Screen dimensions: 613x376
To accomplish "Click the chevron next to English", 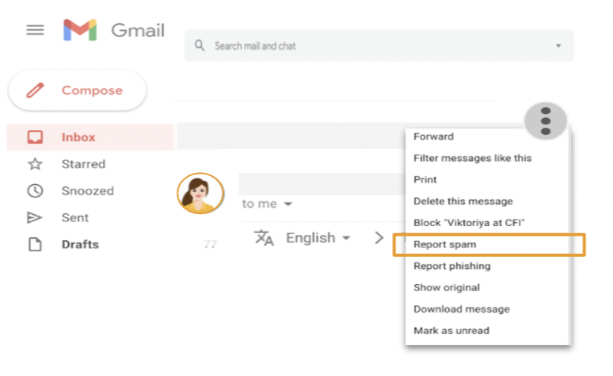I will (x=379, y=238).
